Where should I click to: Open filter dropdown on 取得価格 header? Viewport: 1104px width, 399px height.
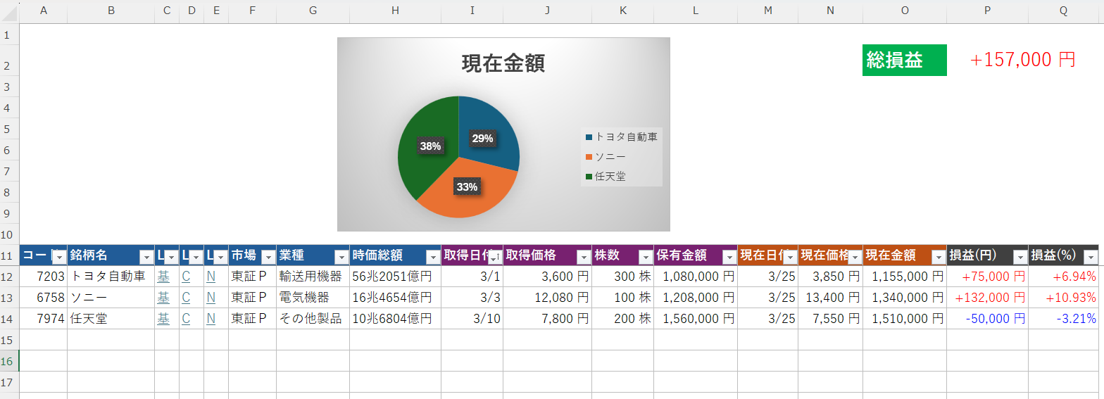pos(584,257)
